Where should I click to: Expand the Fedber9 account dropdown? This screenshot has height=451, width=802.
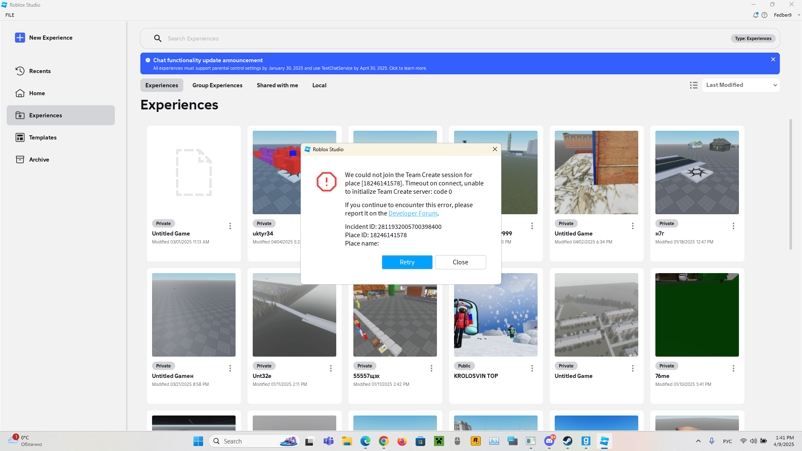(x=799, y=15)
